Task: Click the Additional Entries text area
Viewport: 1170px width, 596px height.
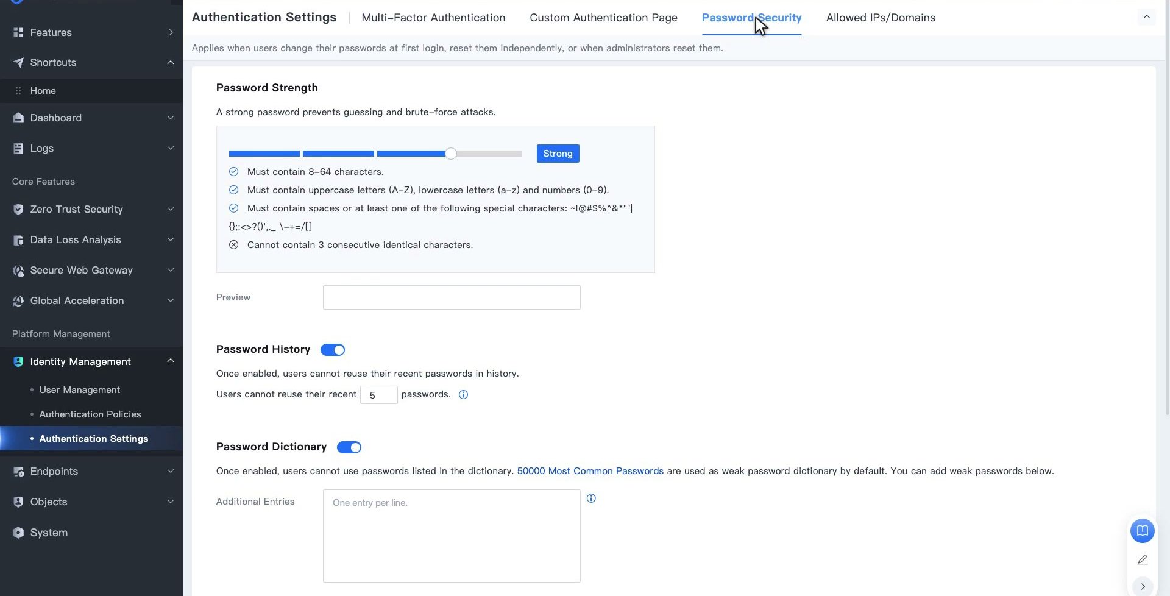Action: point(452,536)
